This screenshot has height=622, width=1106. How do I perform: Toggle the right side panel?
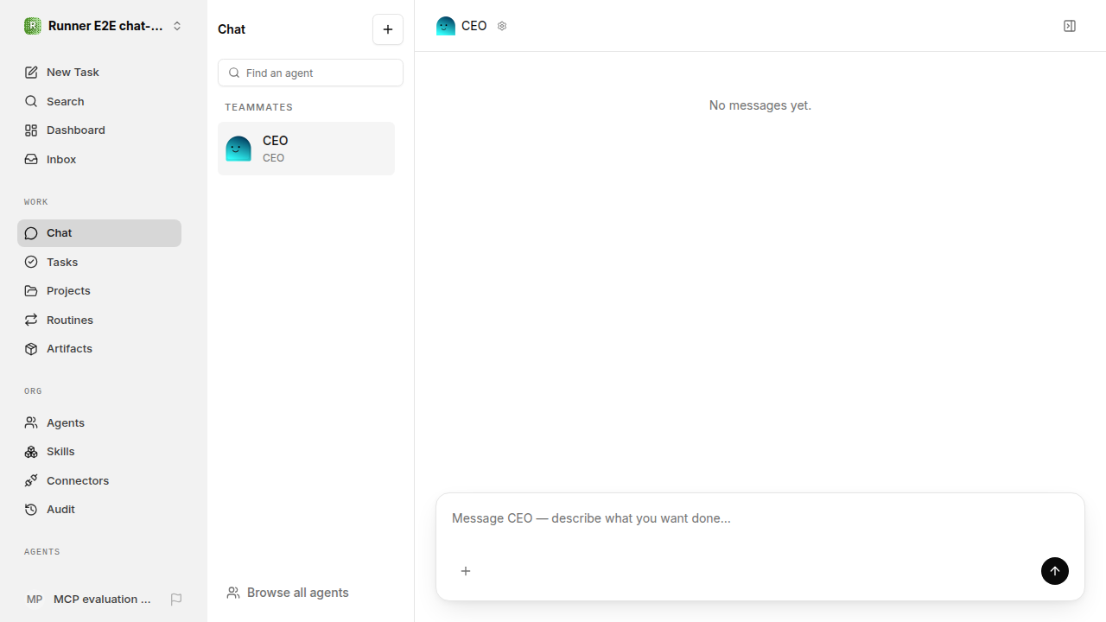1070,26
